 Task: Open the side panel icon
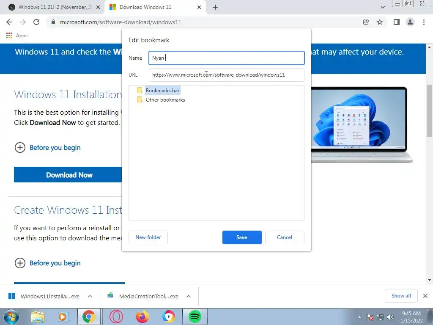point(396,22)
